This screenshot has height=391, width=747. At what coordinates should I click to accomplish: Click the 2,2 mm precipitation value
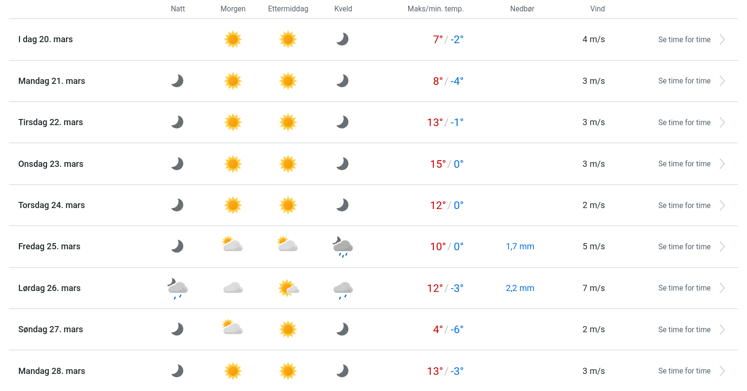click(520, 288)
